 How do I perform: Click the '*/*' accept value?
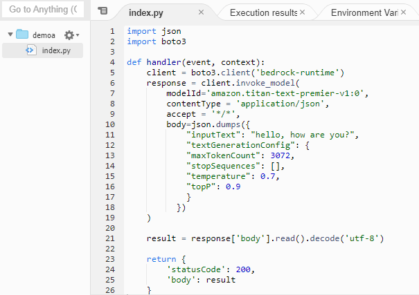223,114
